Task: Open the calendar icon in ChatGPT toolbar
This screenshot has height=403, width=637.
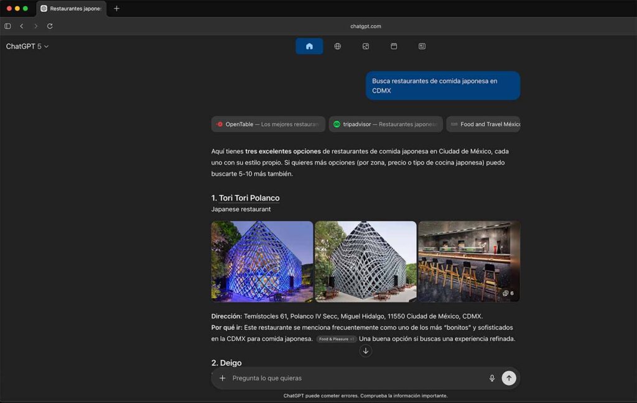Action: pos(394,46)
